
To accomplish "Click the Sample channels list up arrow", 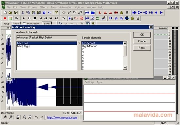I will (125, 43).
